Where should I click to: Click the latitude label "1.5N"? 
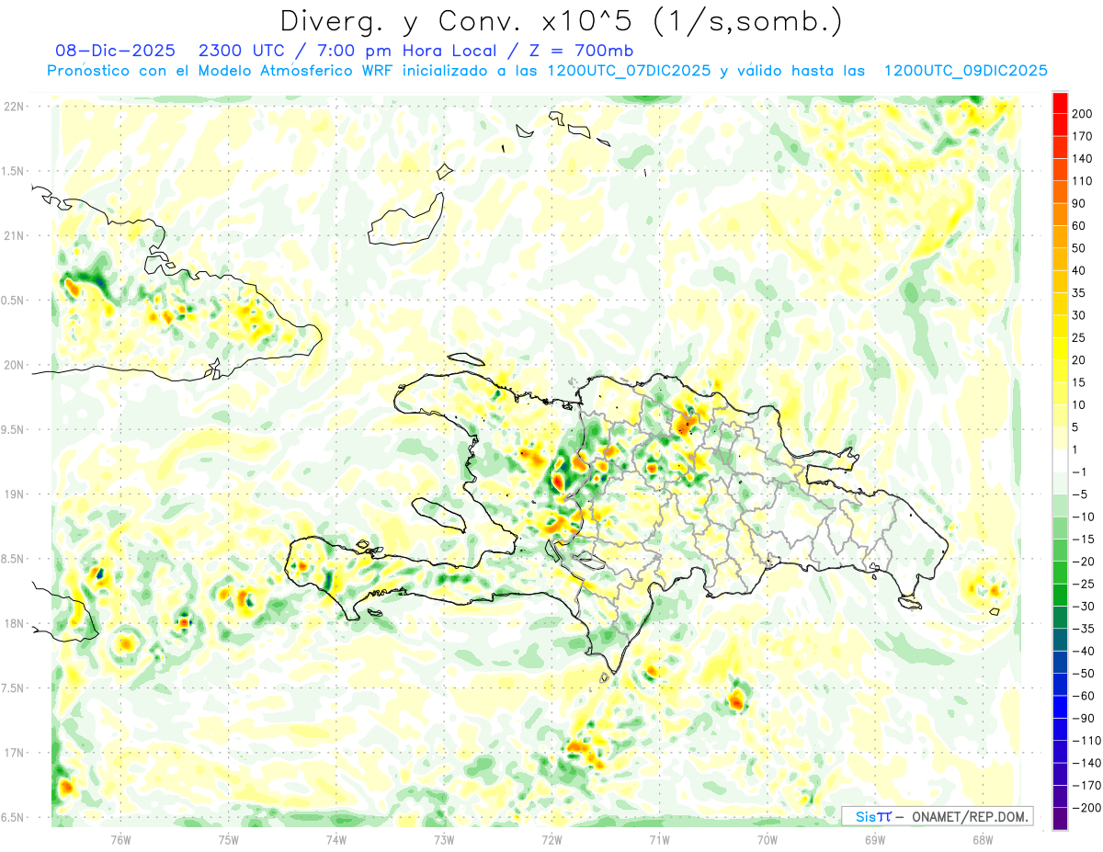pos(14,171)
